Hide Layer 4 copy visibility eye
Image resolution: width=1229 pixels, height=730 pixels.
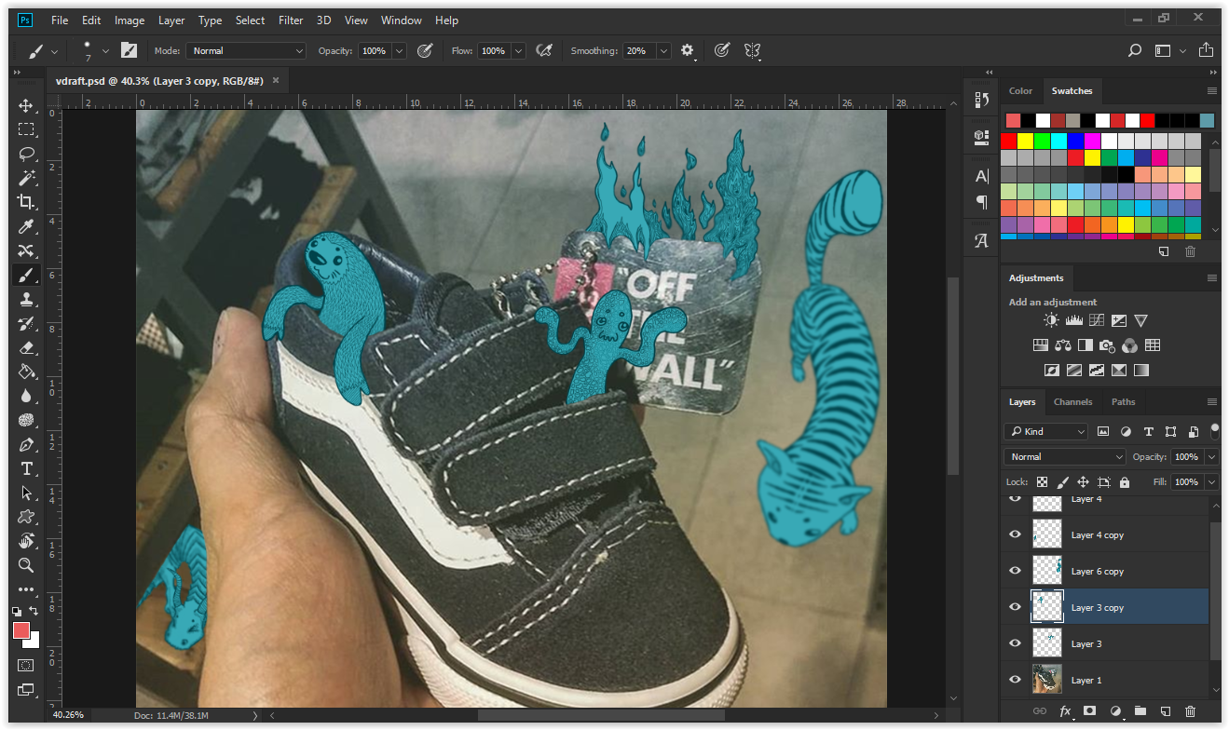point(1016,534)
